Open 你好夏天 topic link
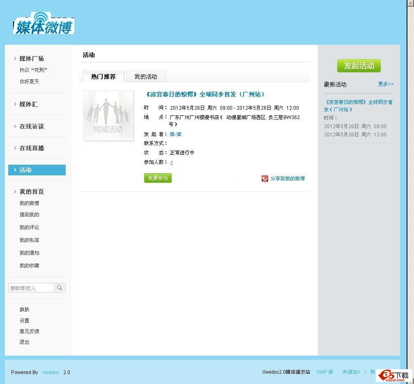The width and height of the screenshot is (414, 384). [x=29, y=82]
